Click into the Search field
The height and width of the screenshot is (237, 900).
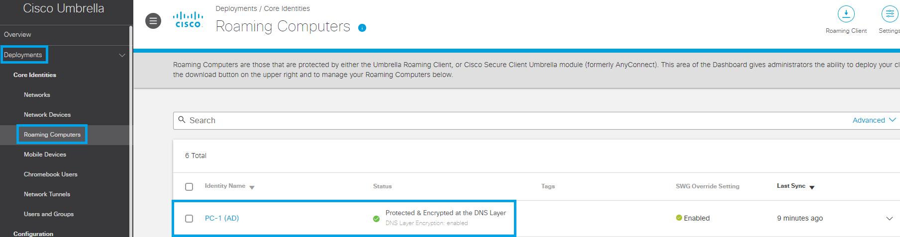[x=517, y=120]
